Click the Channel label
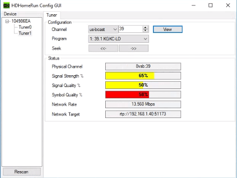Screen dimensions: 237x178 pos(59,30)
